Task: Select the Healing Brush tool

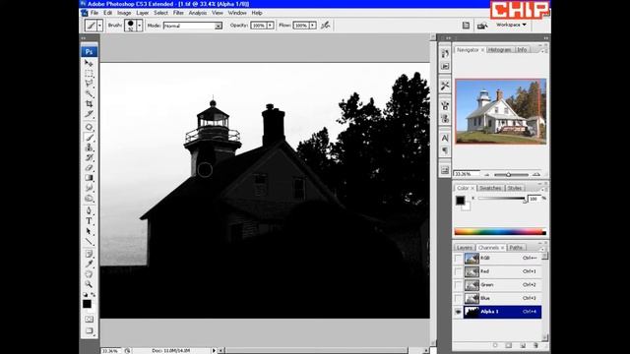Action: 89,127
